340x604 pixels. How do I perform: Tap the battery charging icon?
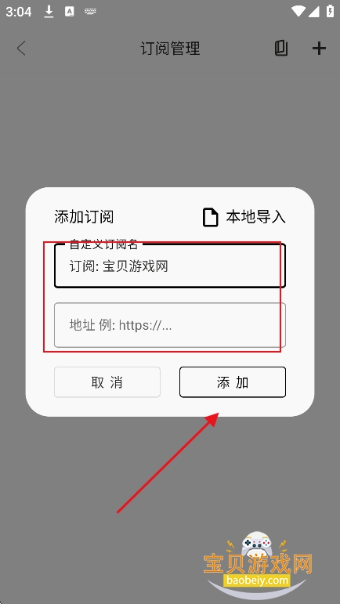[x=330, y=12]
